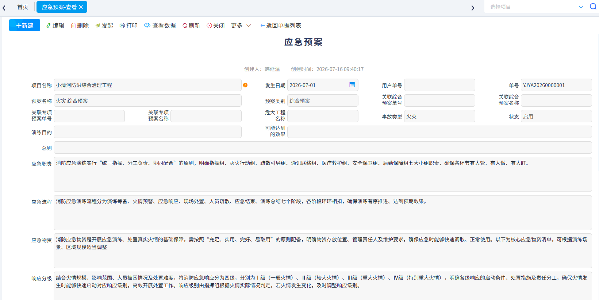
Task: Click the 删除 trash icon
Action: 73,25
